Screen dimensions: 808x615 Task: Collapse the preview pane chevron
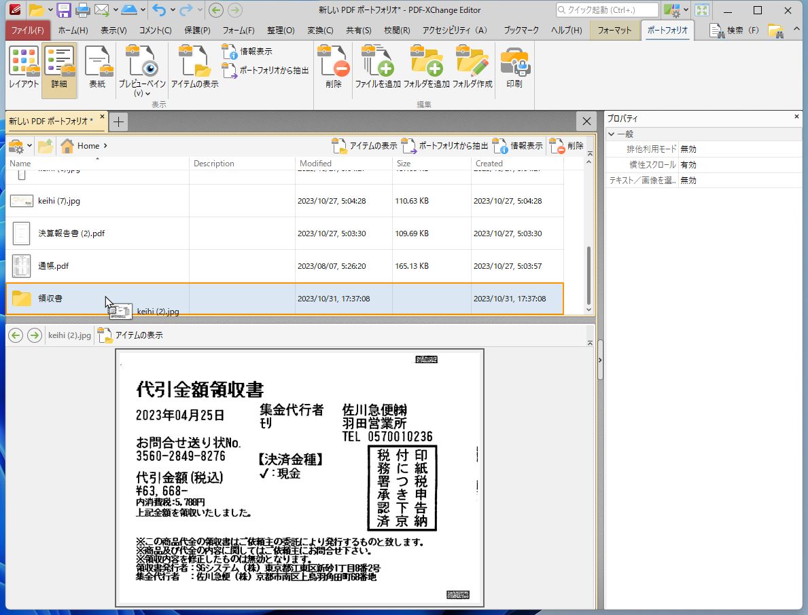(590, 343)
